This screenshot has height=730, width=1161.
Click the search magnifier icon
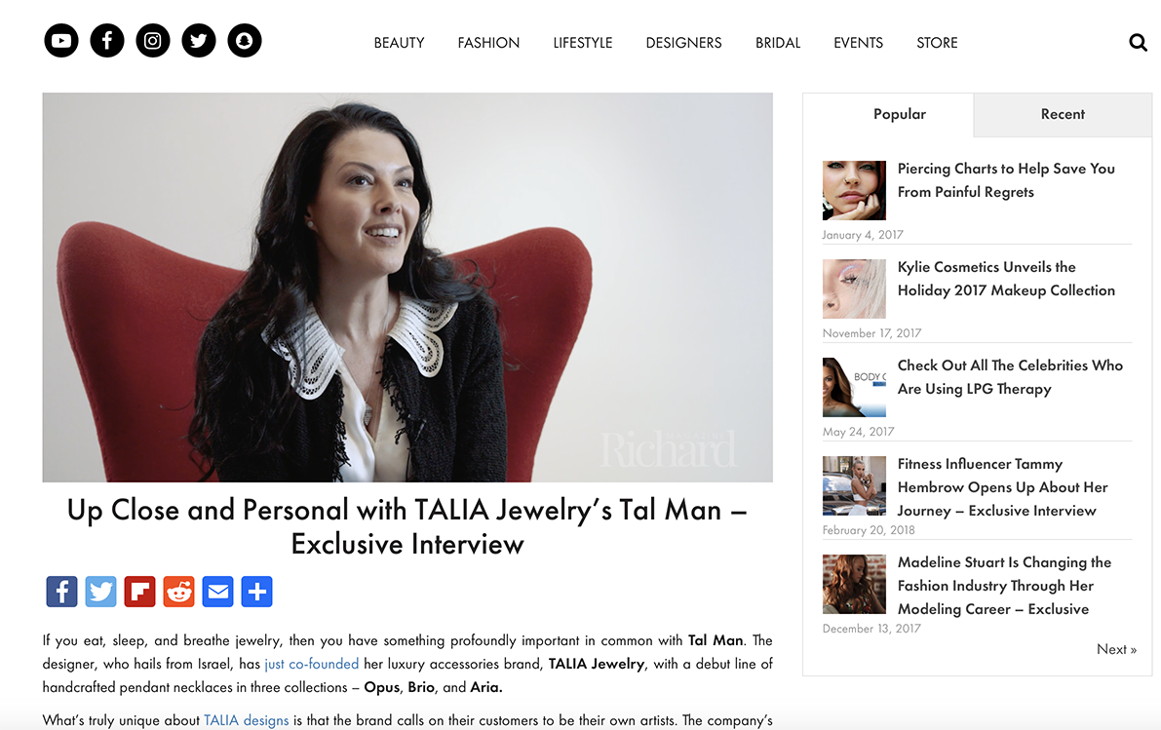[x=1138, y=43]
